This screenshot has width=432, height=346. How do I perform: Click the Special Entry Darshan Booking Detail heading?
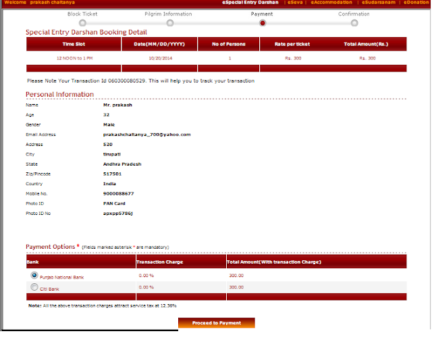click(x=86, y=32)
